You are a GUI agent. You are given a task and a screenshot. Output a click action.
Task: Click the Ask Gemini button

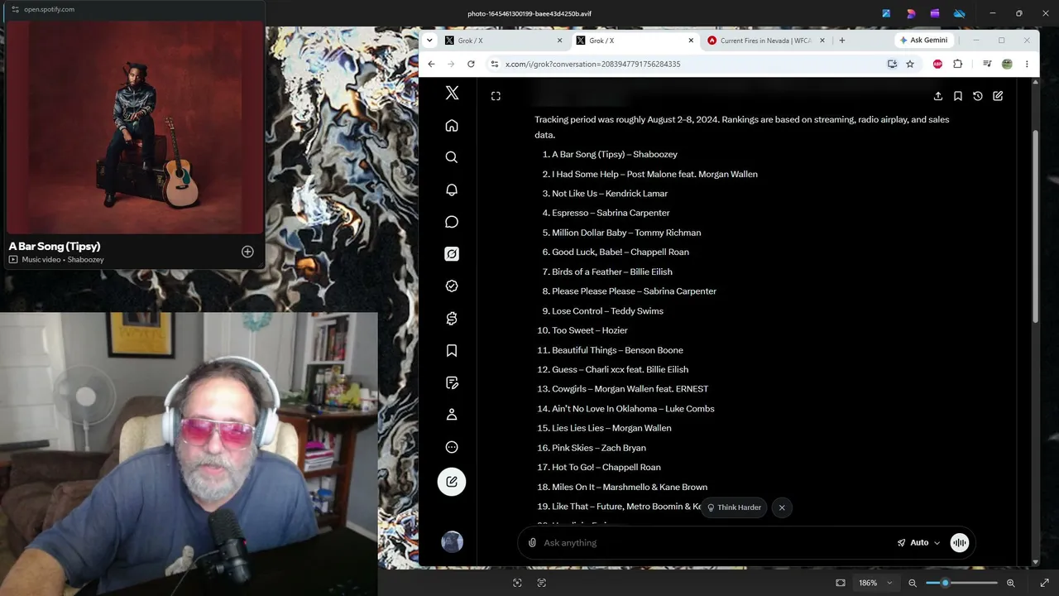click(x=924, y=41)
